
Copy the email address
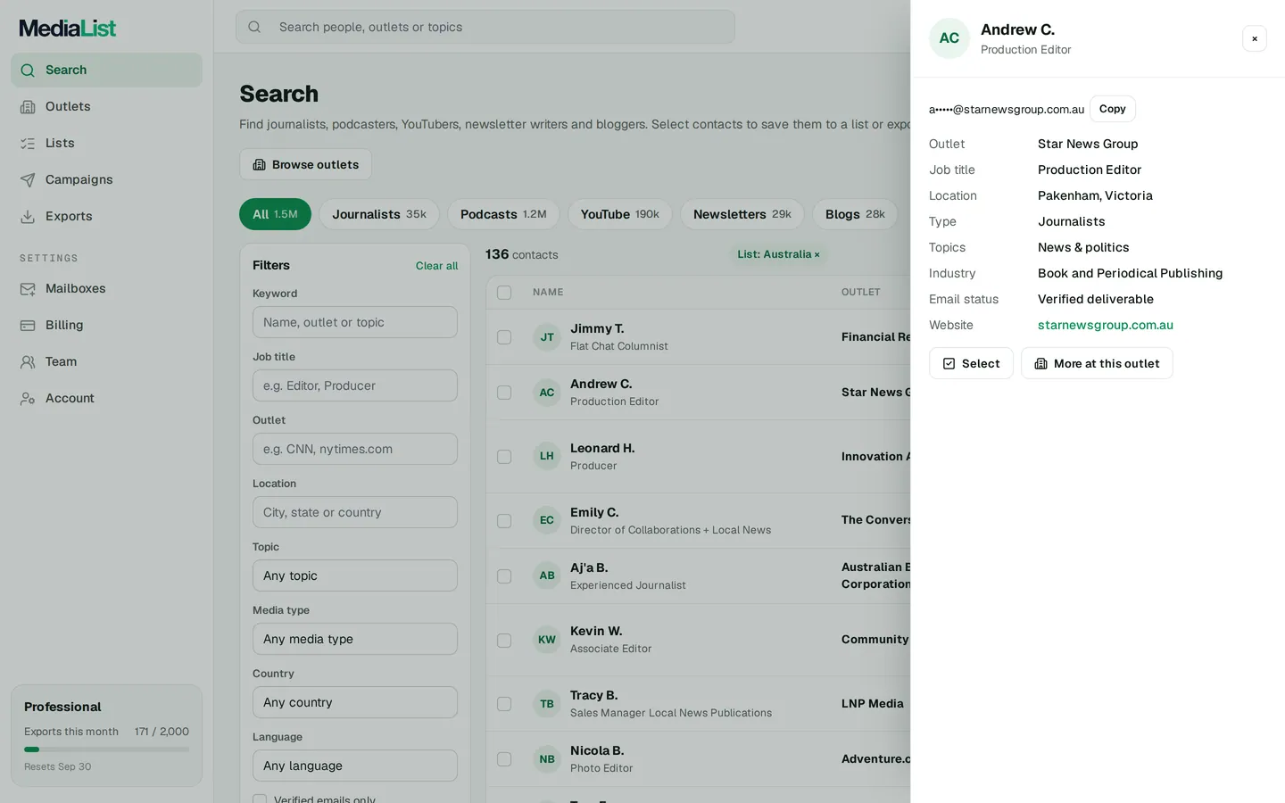point(1113,109)
